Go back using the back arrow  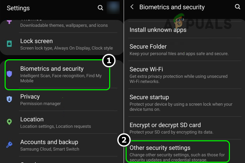coord(132,7)
